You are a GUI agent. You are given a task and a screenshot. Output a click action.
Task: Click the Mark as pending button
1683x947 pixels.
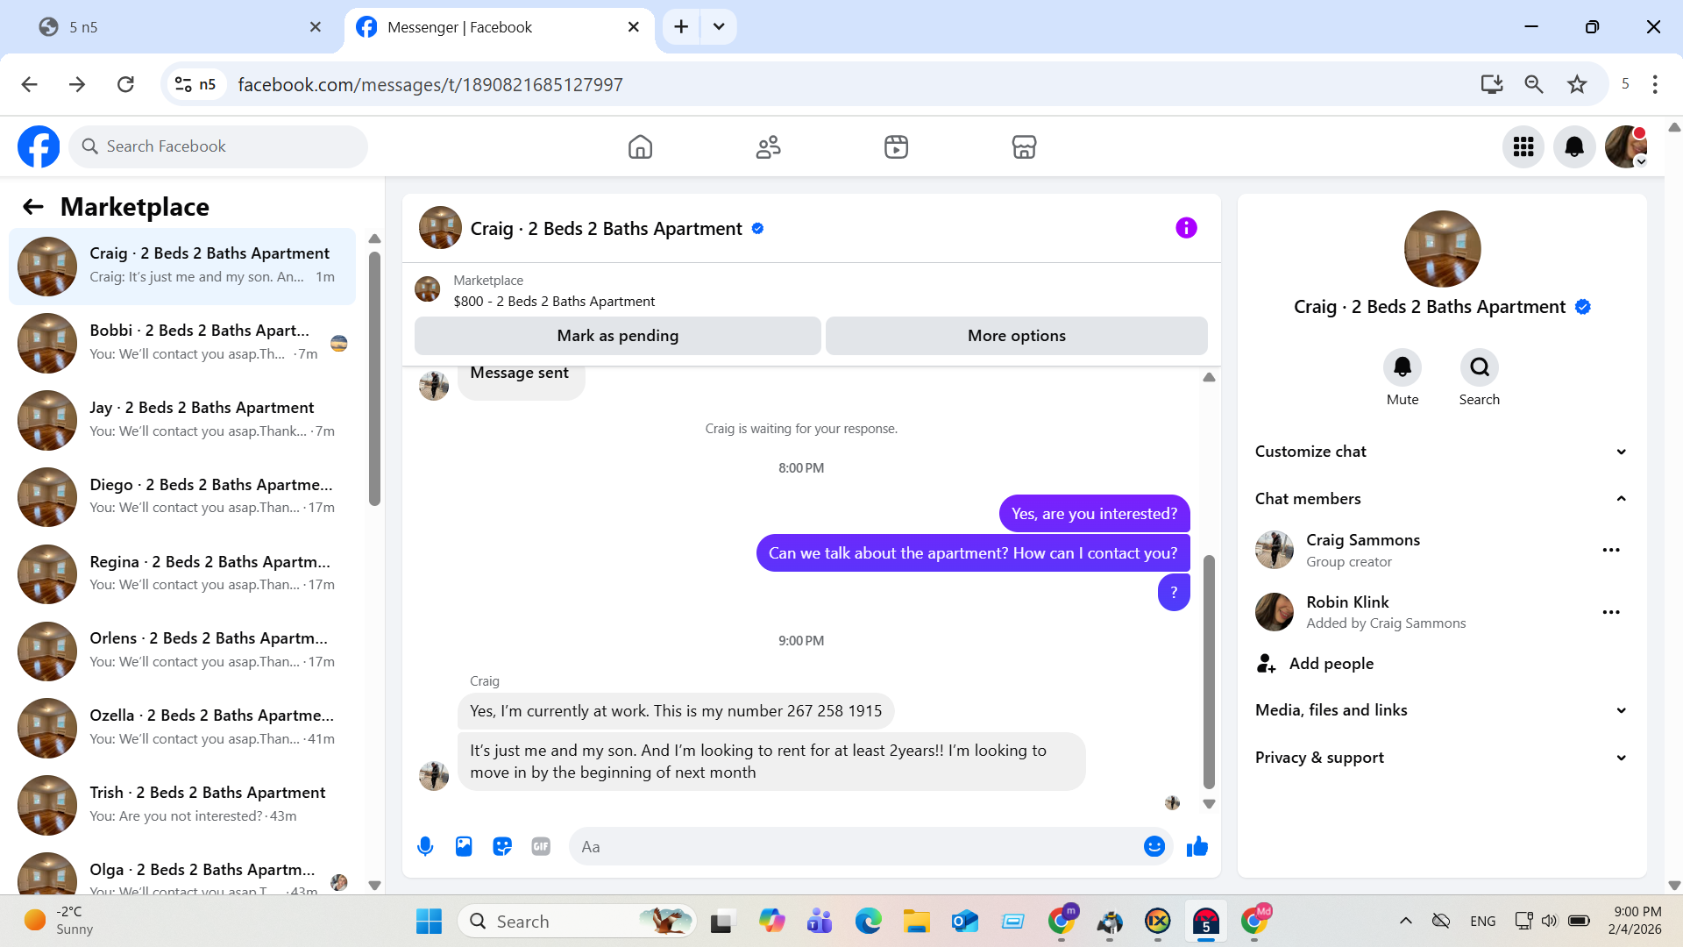click(x=617, y=336)
